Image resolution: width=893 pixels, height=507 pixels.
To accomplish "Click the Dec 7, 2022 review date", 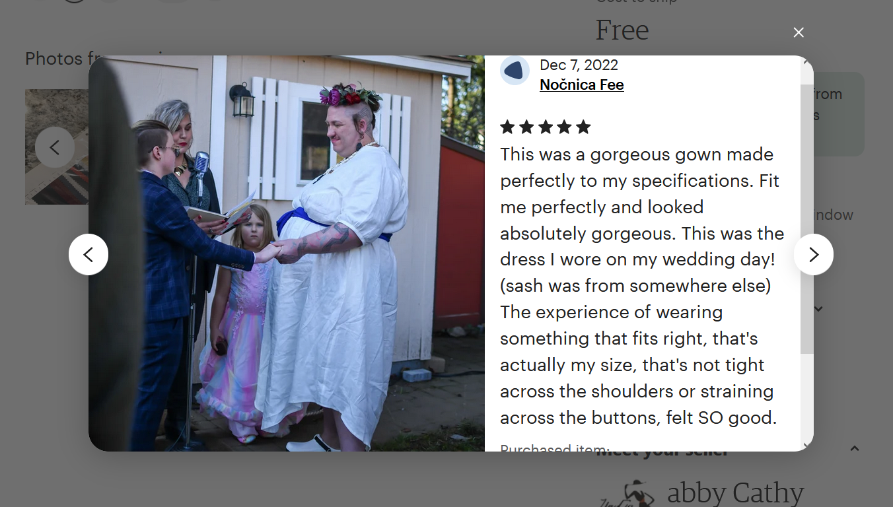I will pos(579,65).
